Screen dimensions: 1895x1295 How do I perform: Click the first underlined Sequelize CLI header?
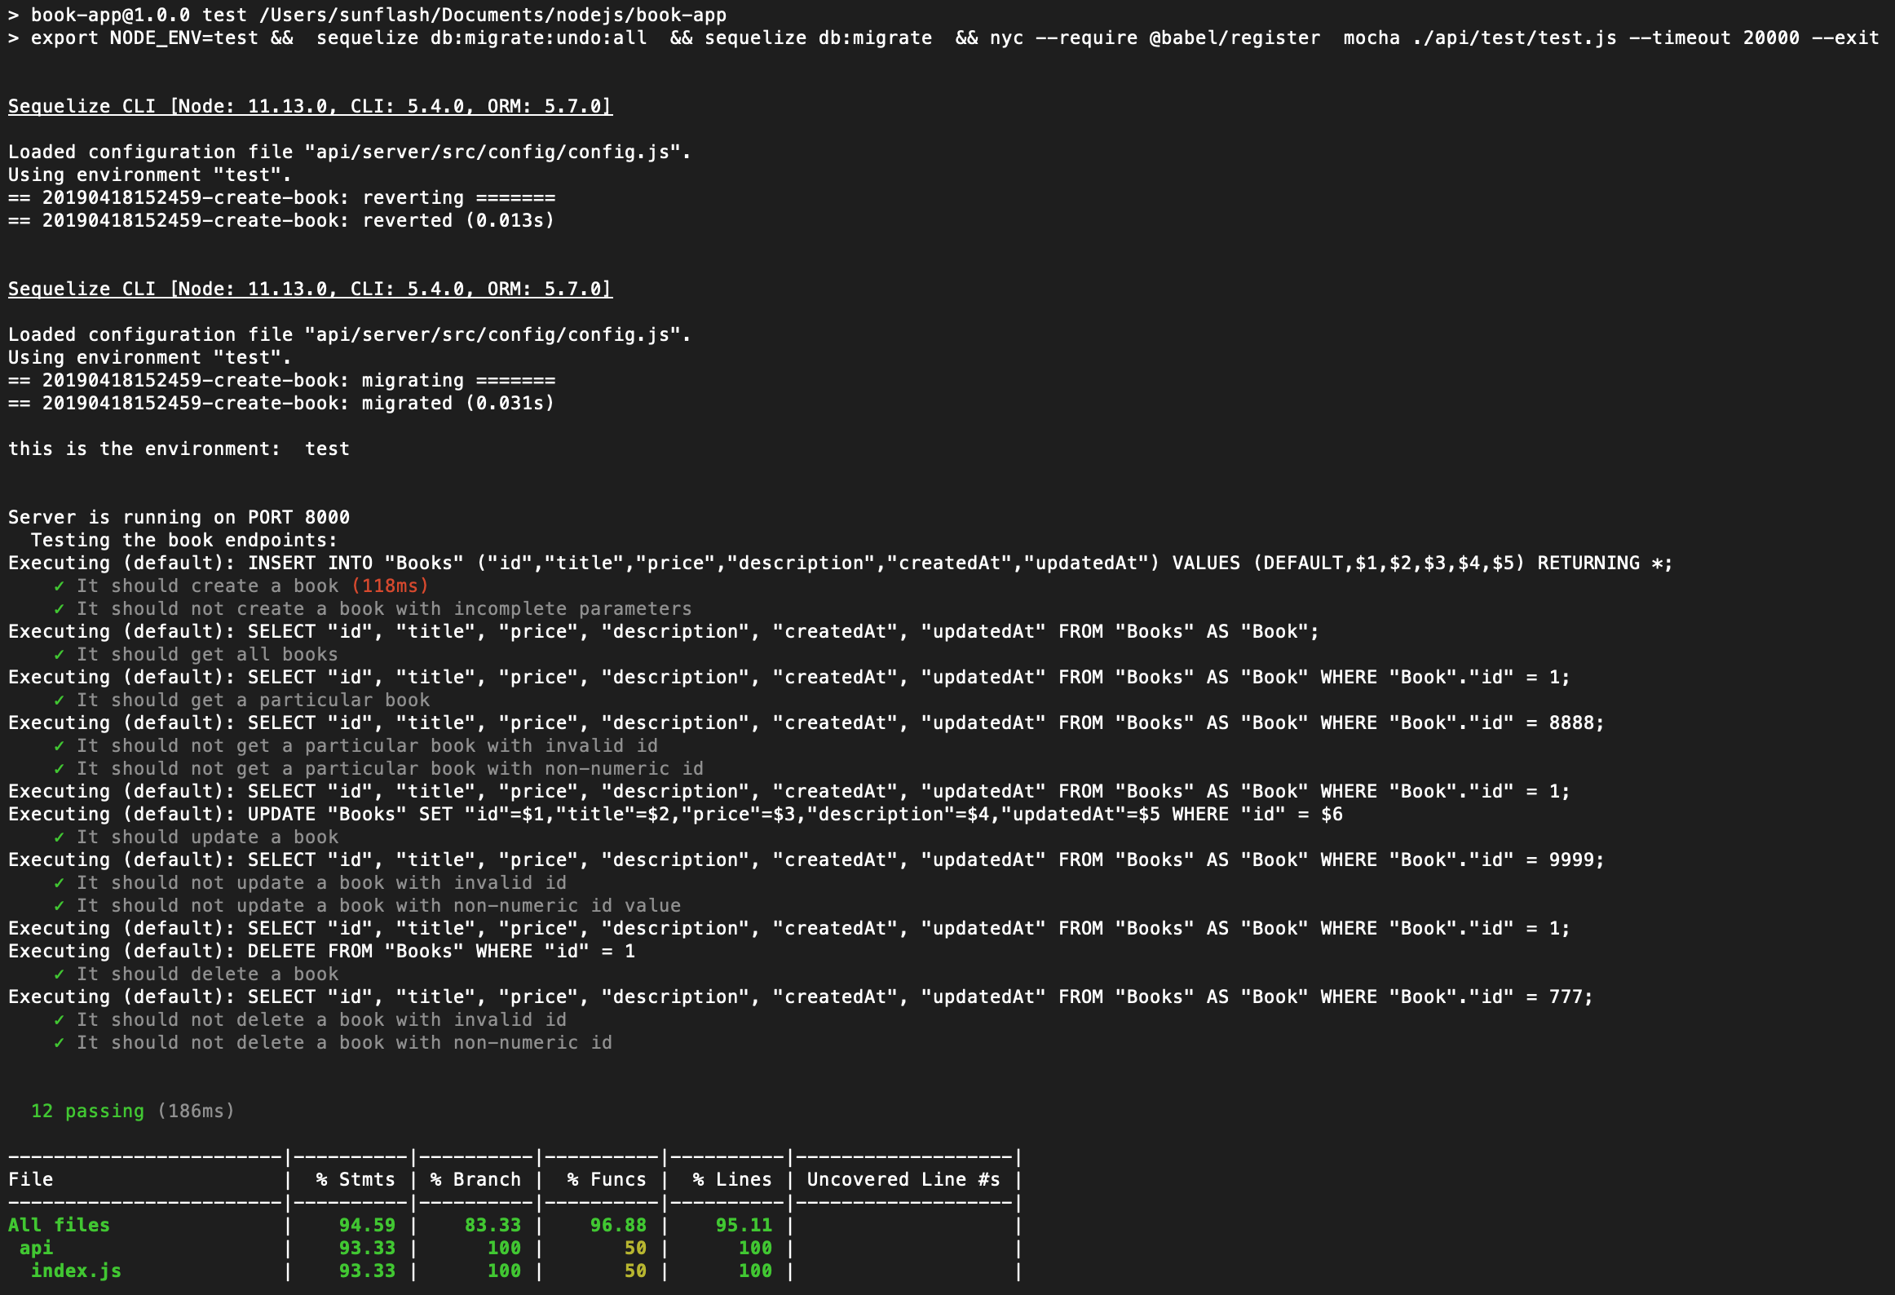pos(310,107)
